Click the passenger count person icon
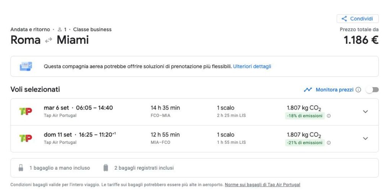 point(59,30)
